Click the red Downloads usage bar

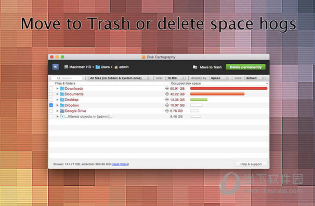[x=229, y=88]
